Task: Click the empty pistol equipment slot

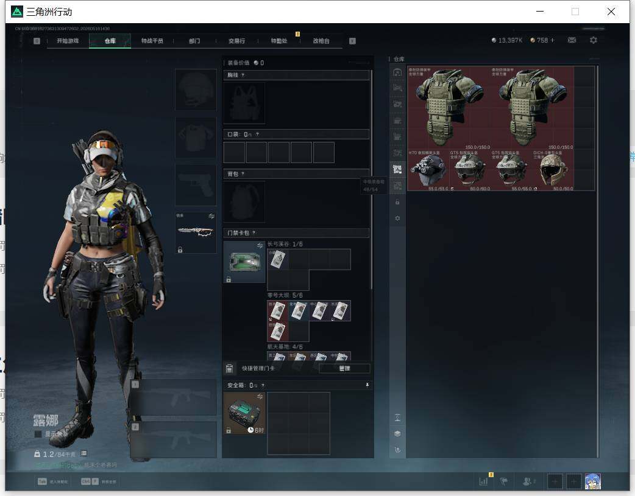Action: click(x=196, y=185)
